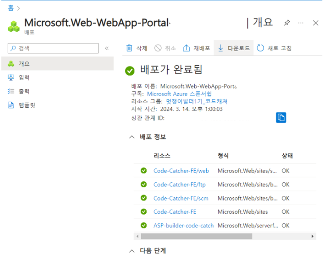Click the 다운로드 download toolbar button
Viewport: 326px width, 258px height.
(234, 48)
